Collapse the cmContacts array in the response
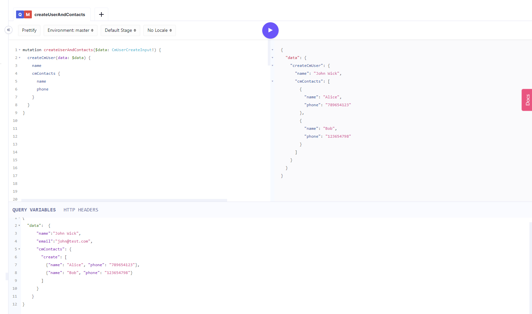532x314 pixels. pos(272,81)
